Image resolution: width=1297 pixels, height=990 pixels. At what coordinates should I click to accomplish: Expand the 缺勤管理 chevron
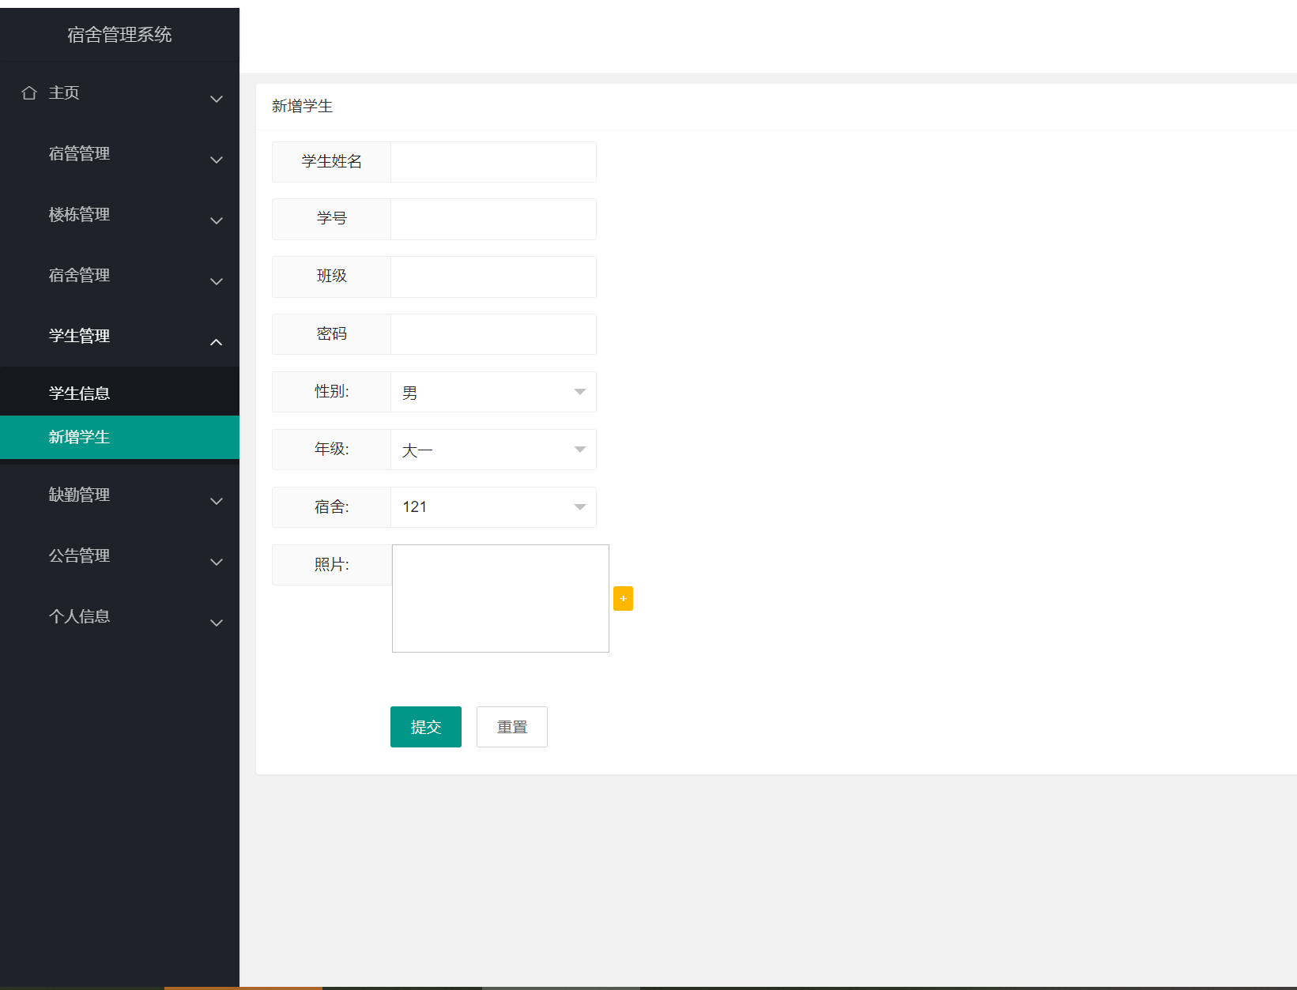[216, 501]
